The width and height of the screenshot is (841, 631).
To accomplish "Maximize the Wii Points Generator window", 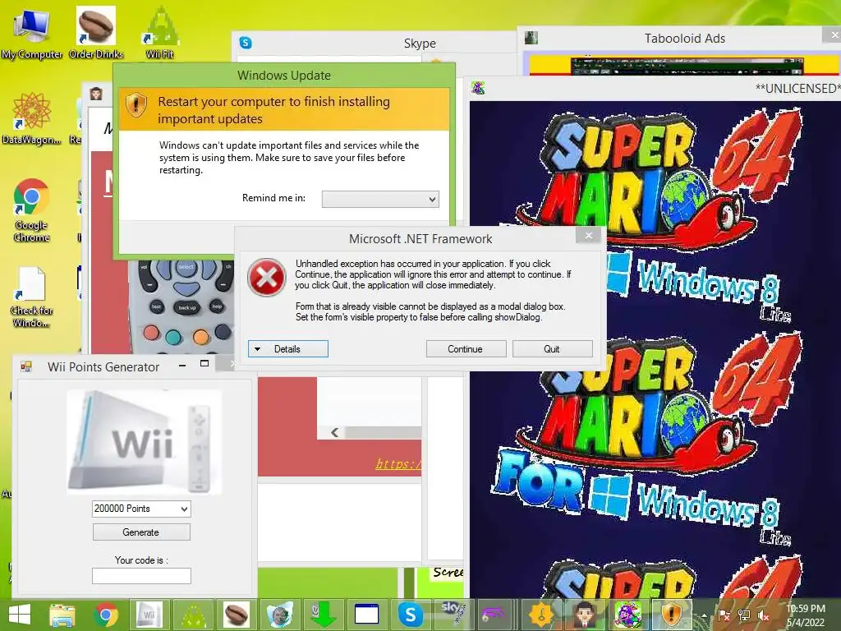I will [x=205, y=364].
